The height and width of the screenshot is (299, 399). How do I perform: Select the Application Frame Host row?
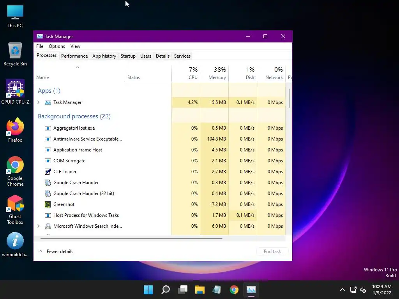(159, 150)
